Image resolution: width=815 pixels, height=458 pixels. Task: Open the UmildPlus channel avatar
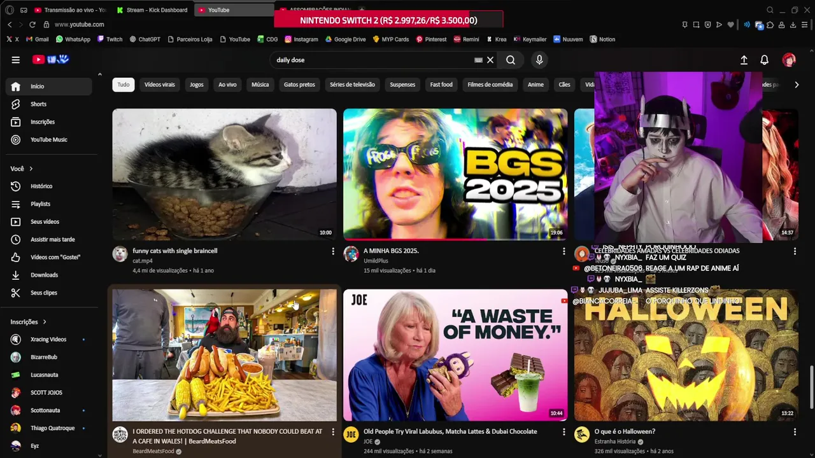[x=351, y=254]
